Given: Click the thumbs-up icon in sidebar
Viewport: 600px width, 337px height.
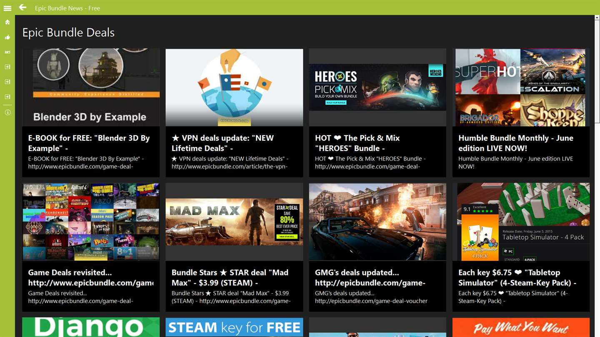Looking at the screenshot, I should pos(7,37).
